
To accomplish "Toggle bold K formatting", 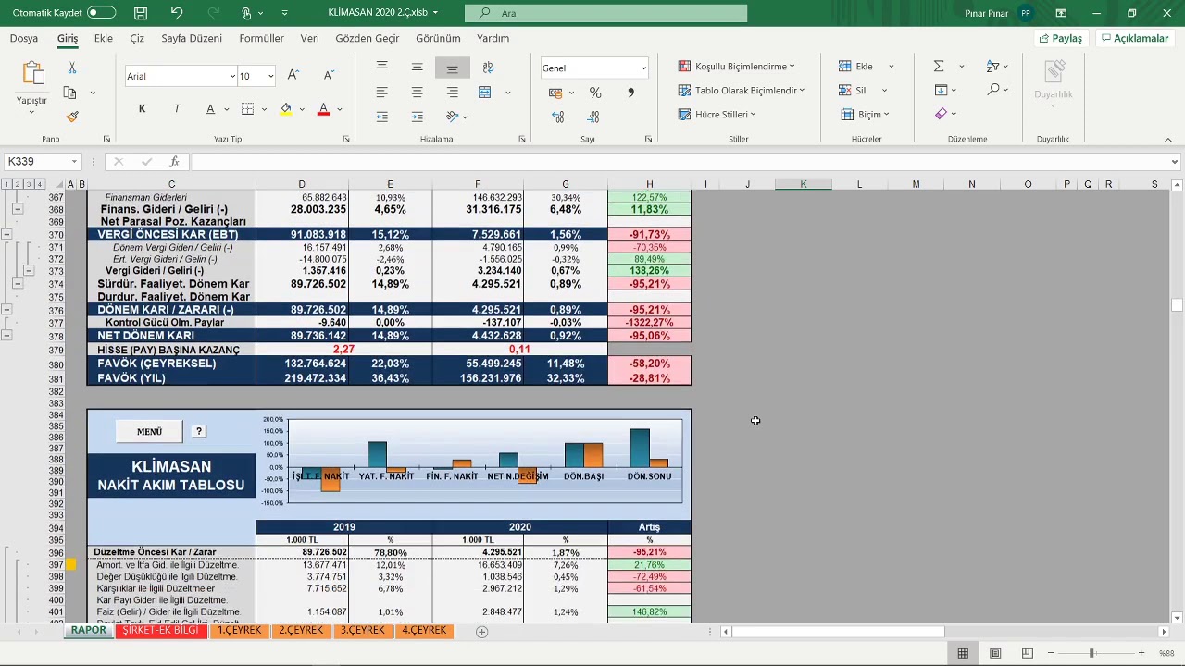I will (142, 109).
